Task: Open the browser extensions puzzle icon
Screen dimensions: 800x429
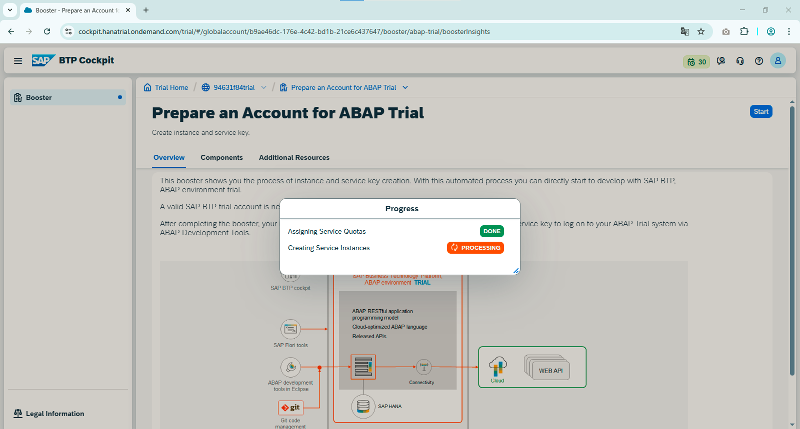Action: click(744, 31)
